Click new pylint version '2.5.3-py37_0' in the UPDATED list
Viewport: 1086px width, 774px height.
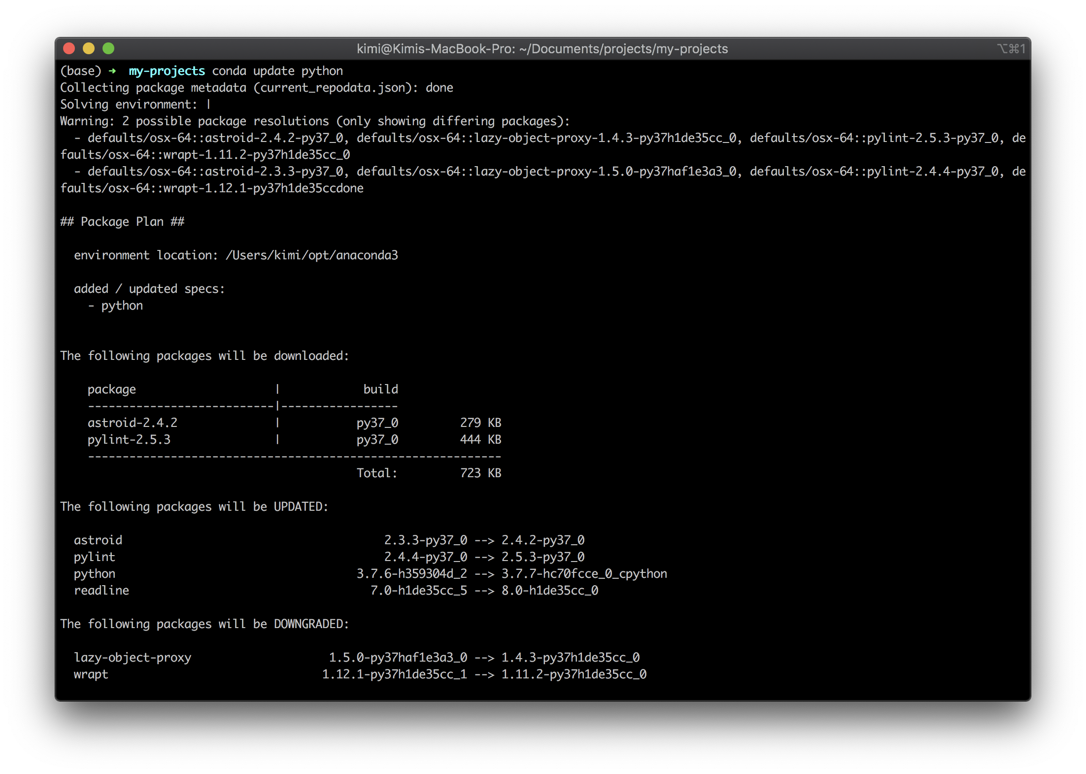click(543, 558)
